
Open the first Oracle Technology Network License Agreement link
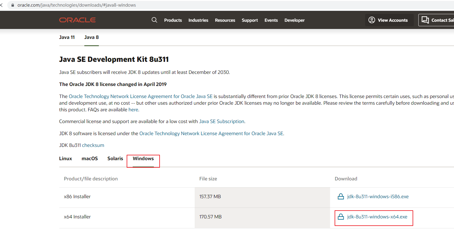click(x=141, y=97)
